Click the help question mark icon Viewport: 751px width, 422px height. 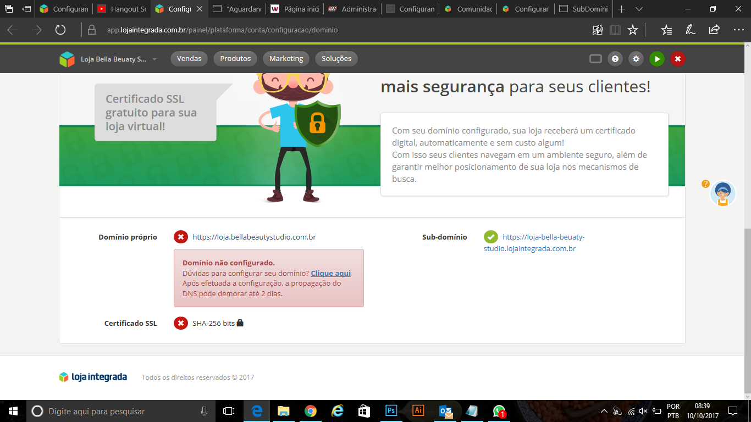pos(615,59)
